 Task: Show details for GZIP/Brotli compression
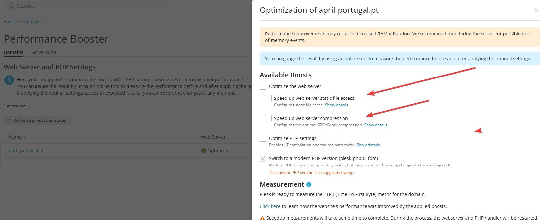(x=375, y=125)
